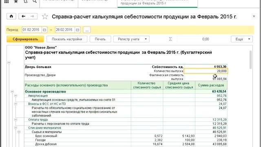Navigate back with left arrow

[23, 16]
